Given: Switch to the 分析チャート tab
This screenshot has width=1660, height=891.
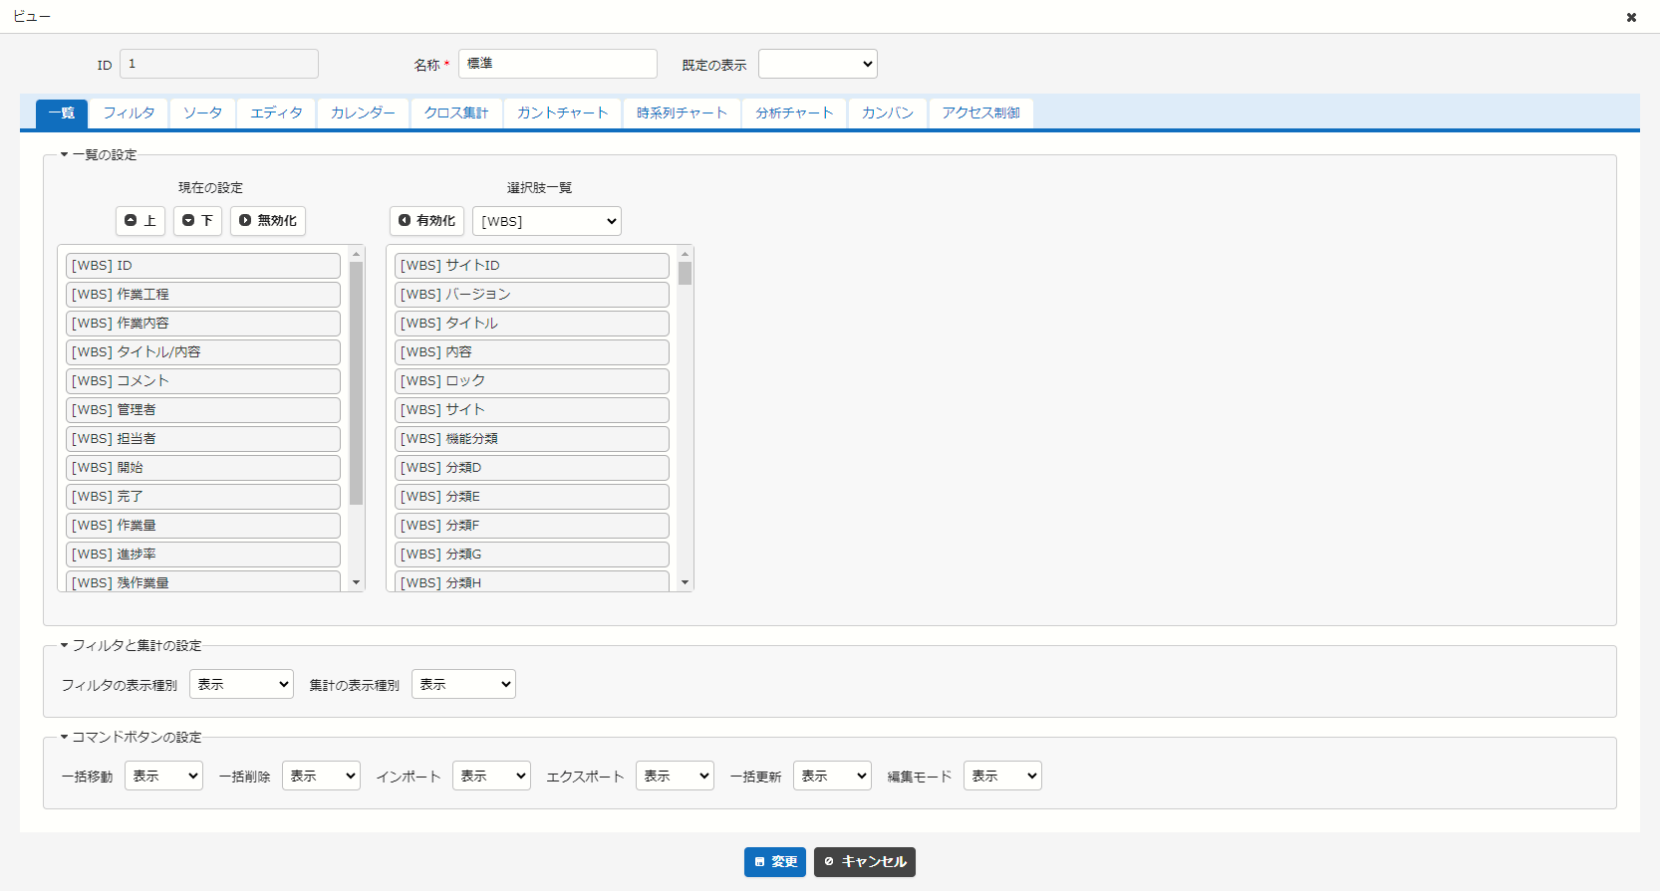Looking at the screenshot, I should coord(794,113).
